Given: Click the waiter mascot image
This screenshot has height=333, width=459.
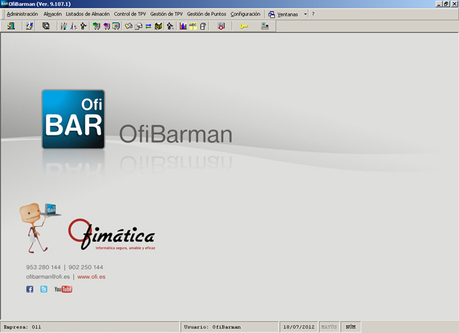Looking at the screenshot, I should [x=41, y=228].
